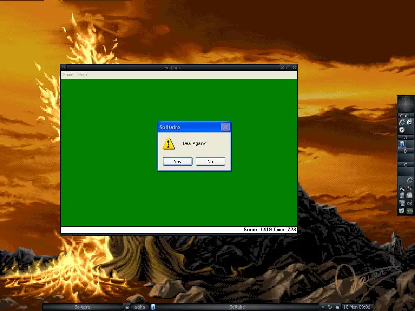Click the "18 Mon 09:06" clock in taskbar
This screenshot has height=311, width=415.
(x=357, y=307)
